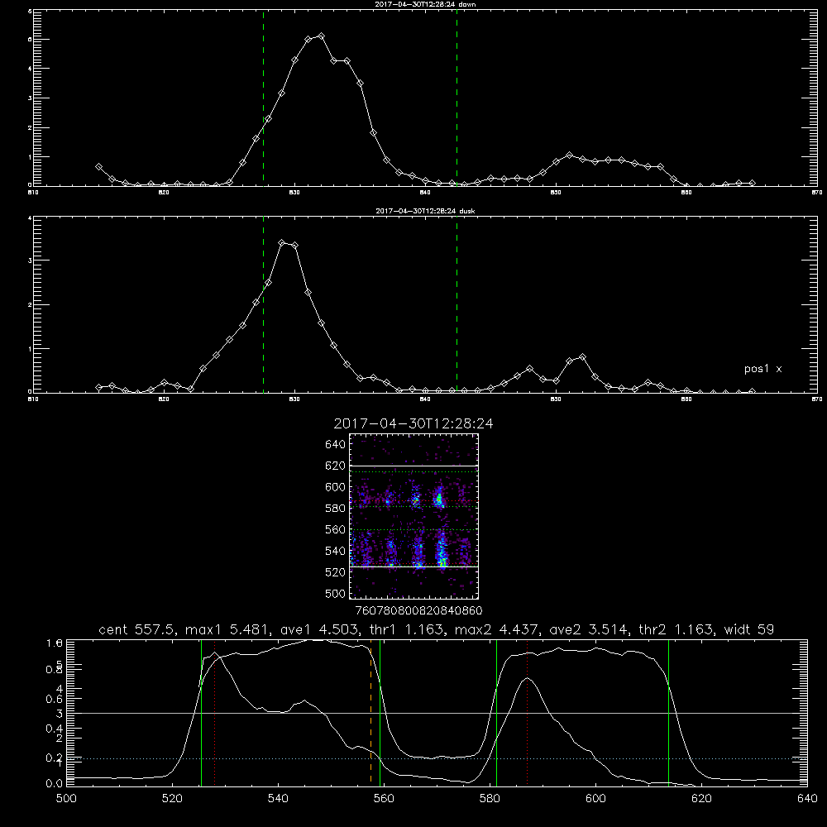The height and width of the screenshot is (827, 827).
Task: Click dusk plot x-axis label 840
Action: [425, 399]
